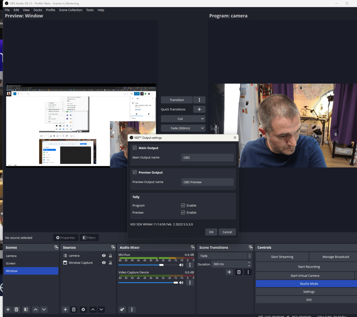357x317 pixels.
Task: Open Fade scene transition combo box
Action: click(x=225, y=256)
